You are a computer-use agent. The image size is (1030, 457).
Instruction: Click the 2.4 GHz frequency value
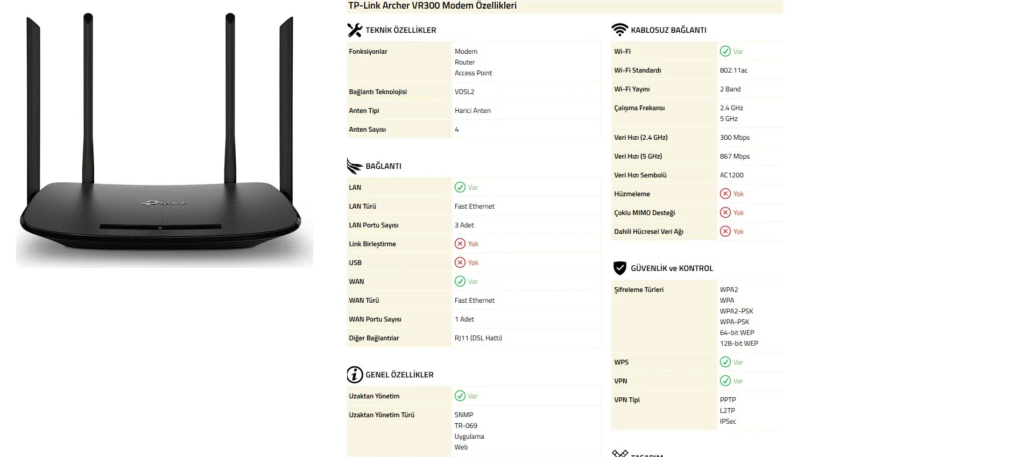click(731, 108)
